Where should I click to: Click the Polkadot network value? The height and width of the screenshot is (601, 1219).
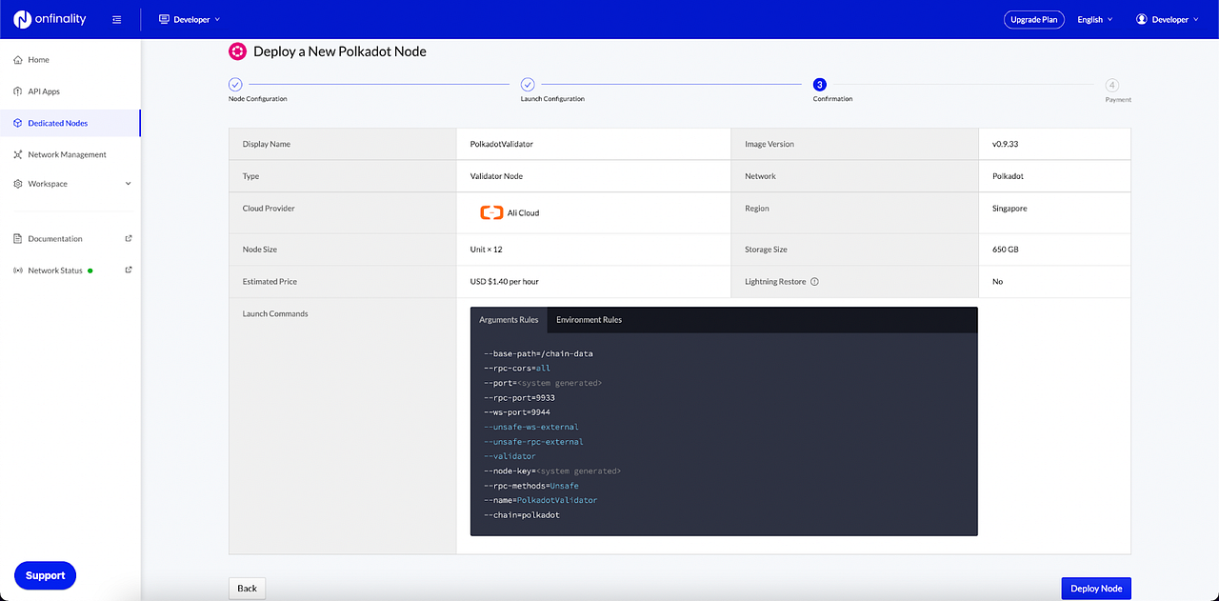[x=1008, y=176]
